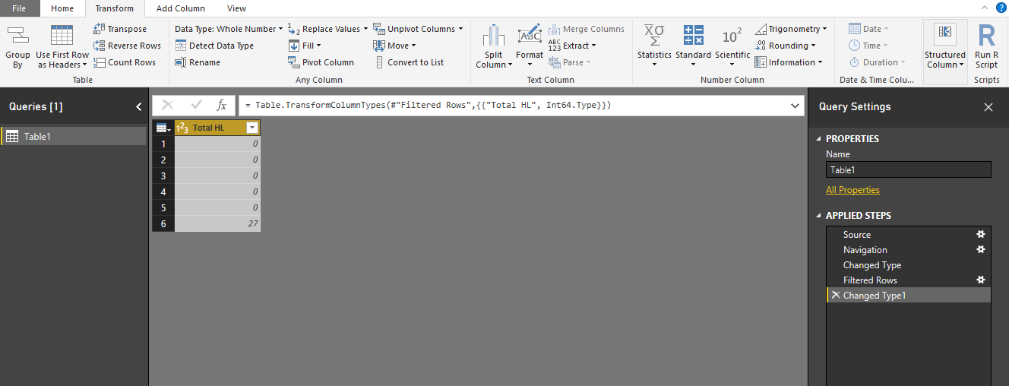Open the Move column menu

tap(394, 46)
